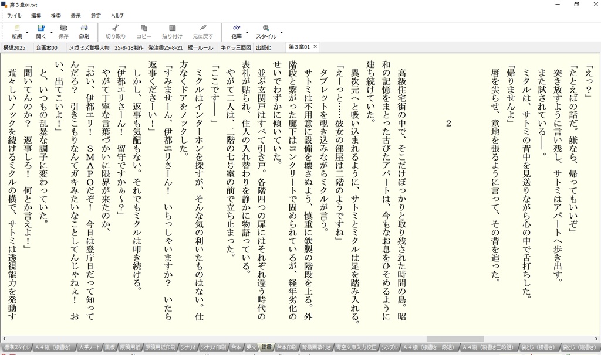Expand the 新規 dropdown arrow
Image resolution: width=601 pixels, height=355 pixels.
27,33
